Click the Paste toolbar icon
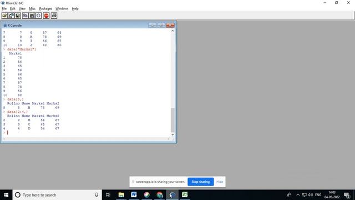 32,16
